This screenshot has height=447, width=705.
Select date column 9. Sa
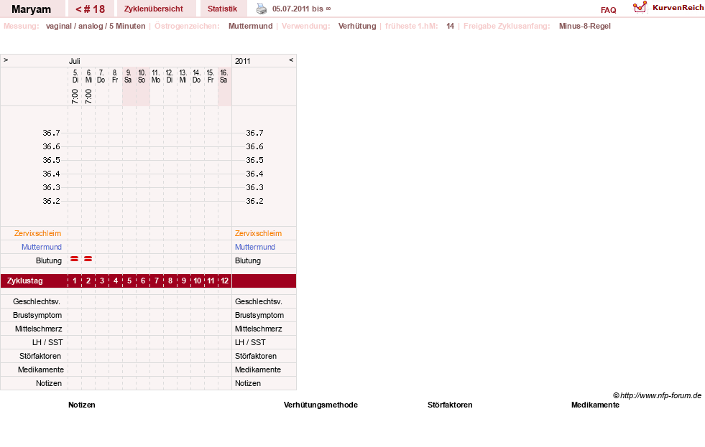128,76
